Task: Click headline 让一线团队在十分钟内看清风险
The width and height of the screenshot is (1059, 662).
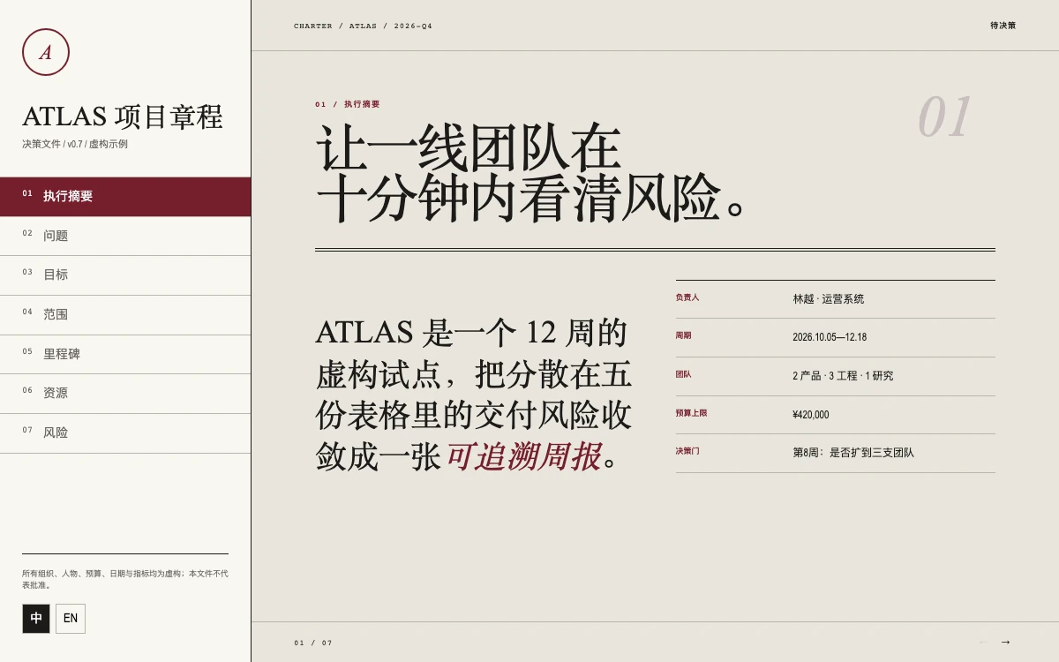Action: pyautogui.click(x=532, y=173)
